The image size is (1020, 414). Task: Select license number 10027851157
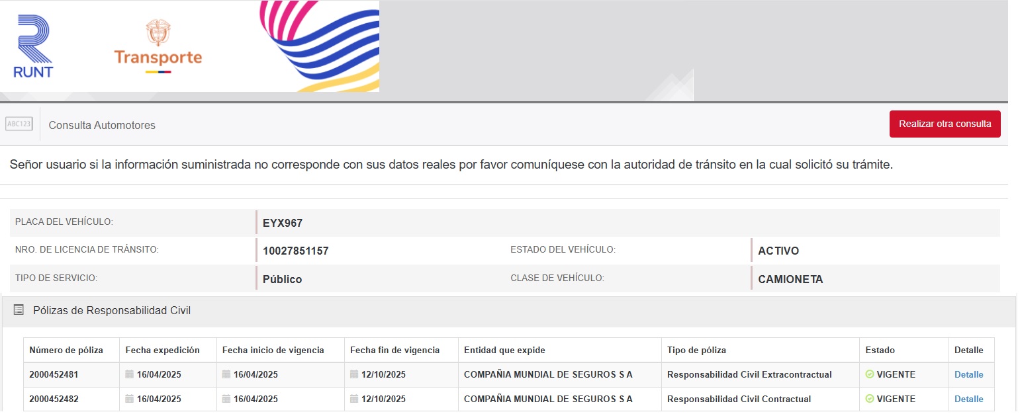(x=295, y=251)
